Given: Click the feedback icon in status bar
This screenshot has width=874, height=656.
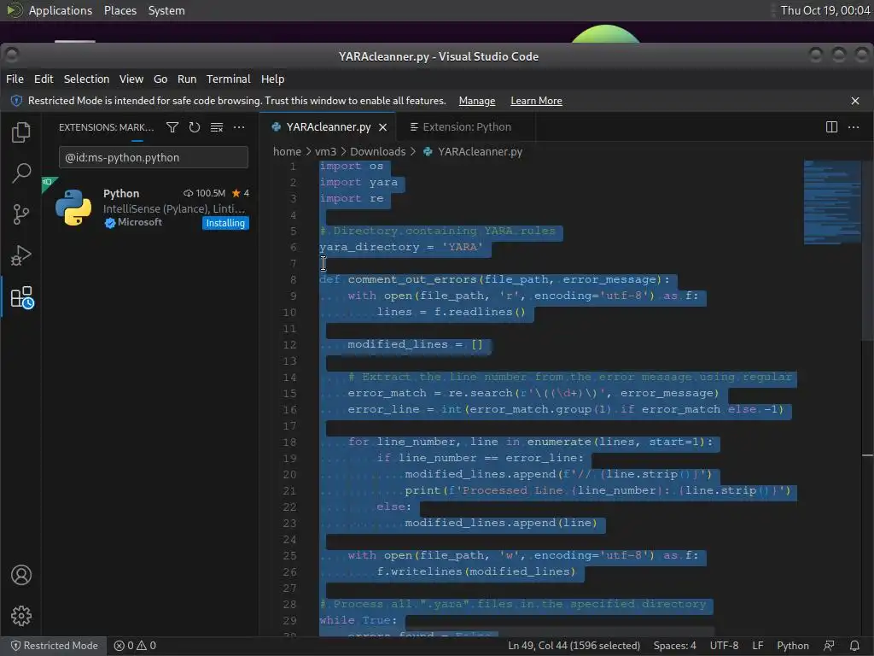Looking at the screenshot, I should (829, 646).
